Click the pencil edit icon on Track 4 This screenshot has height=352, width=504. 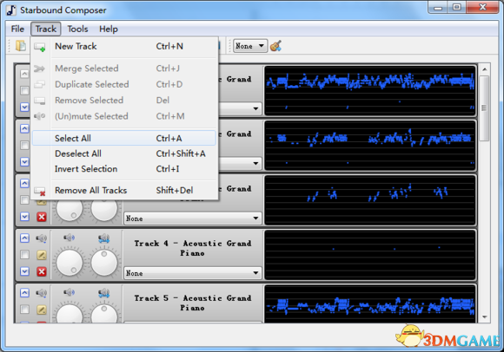42,255
